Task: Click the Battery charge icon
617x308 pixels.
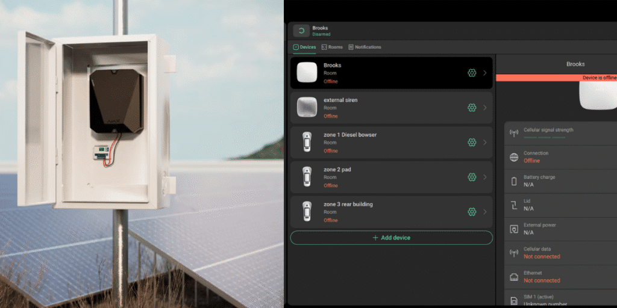Action: click(x=514, y=181)
